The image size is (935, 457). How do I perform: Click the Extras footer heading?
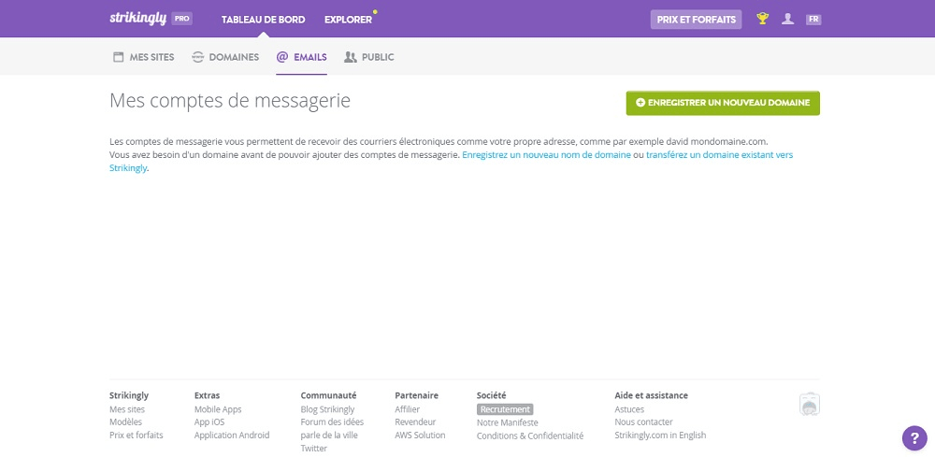click(207, 395)
